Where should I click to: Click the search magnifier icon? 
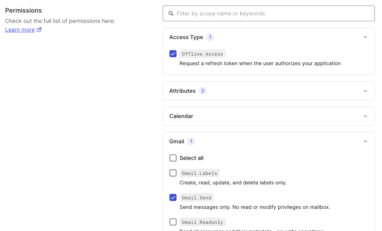(171, 13)
